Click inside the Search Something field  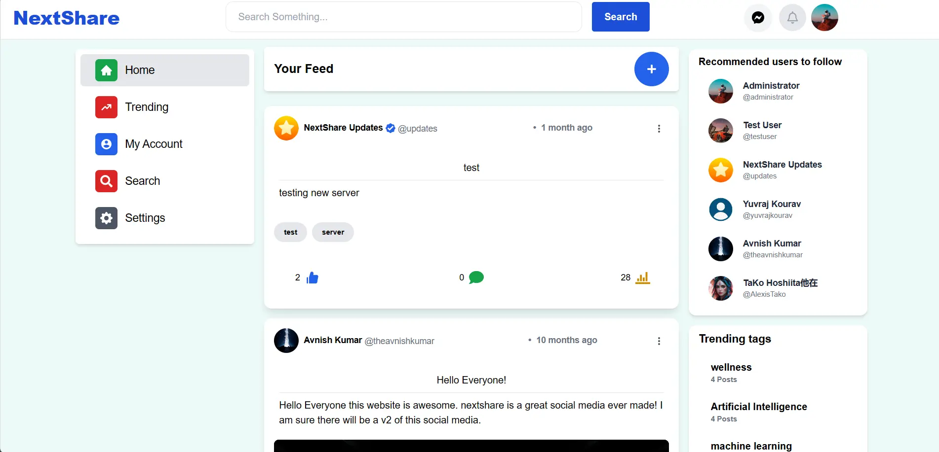[x=403, y=16]
